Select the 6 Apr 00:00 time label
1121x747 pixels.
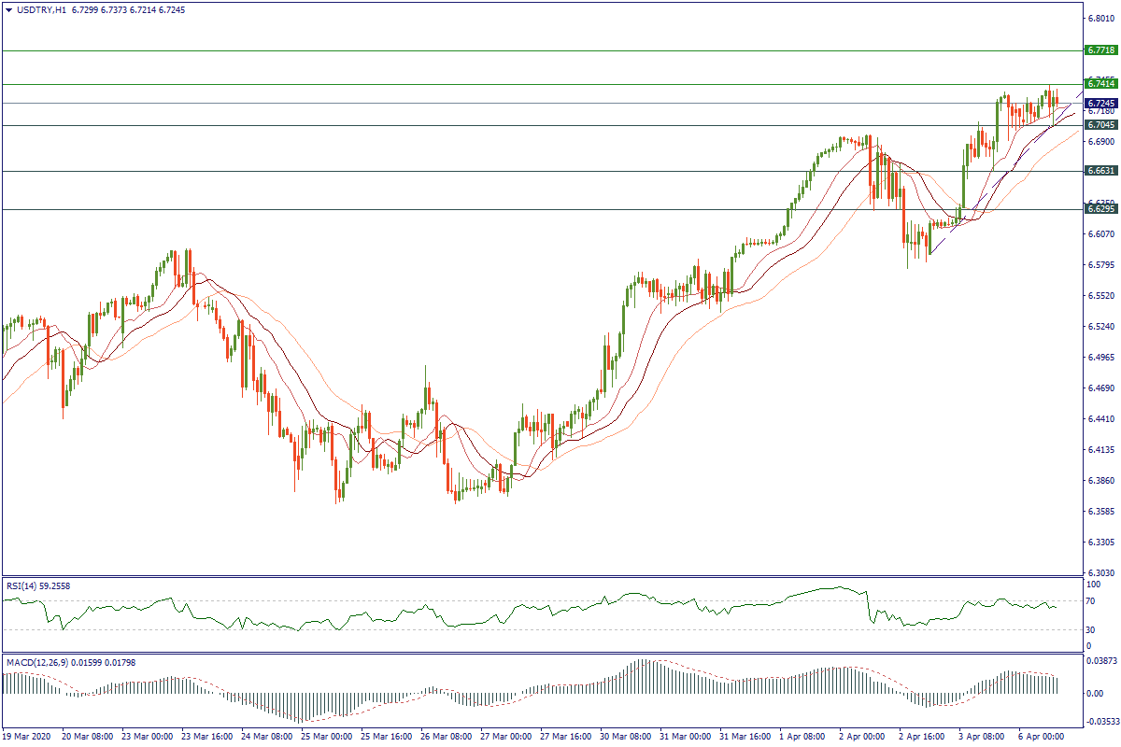tap(1041, 736)
